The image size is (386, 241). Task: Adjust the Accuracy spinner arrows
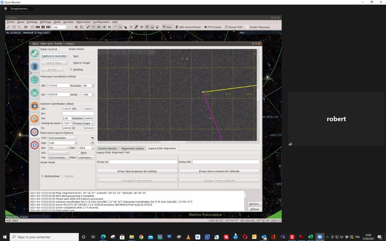click(93, 85)
